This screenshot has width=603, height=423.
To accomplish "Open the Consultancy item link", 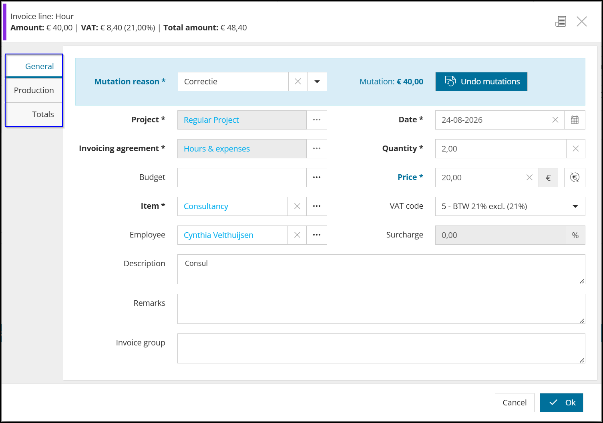I will click(x=206, y=206).
